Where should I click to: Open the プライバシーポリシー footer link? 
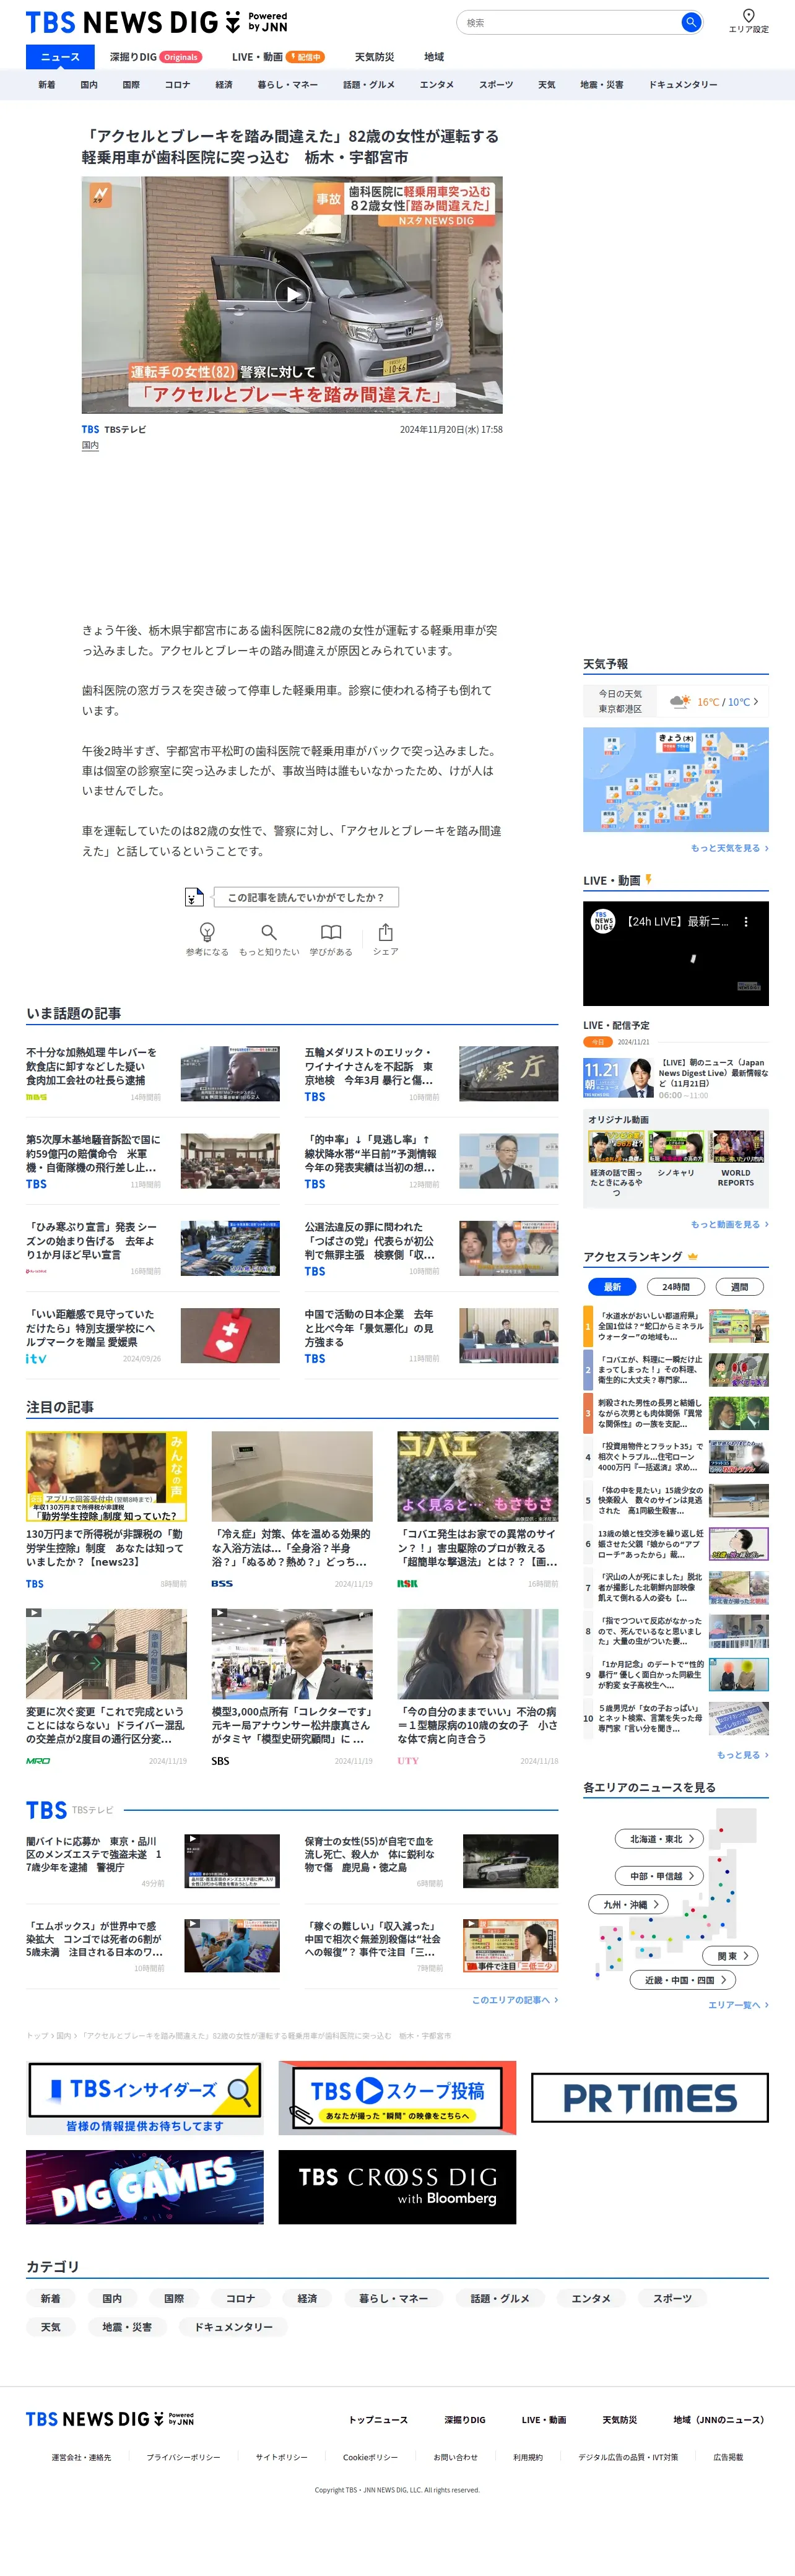pos(183,2457)
